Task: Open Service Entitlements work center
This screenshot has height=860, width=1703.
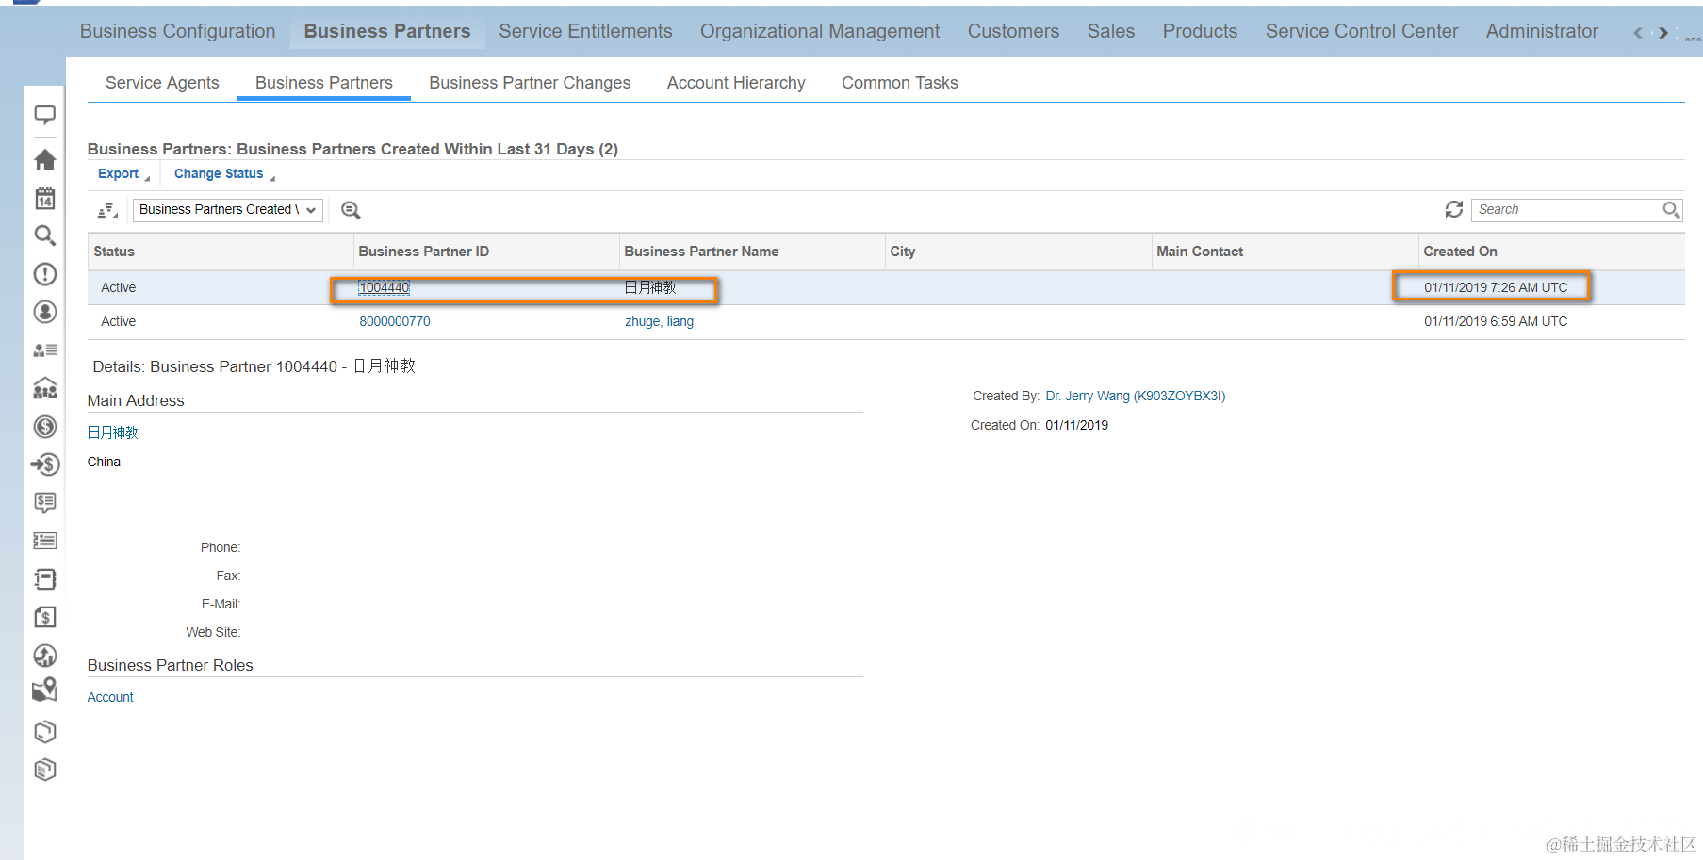Action: pyautogui.click(x=585, y=31)
